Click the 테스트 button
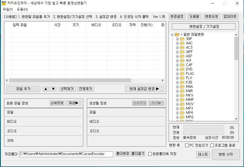The height and width of the screenshot is (167, 244). coord(203,154)
